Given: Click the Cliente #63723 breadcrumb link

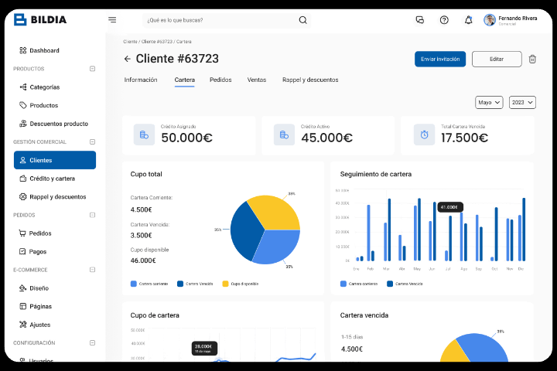Looking at the screenshot, I should pyautogui.click(x=156, y=42).
